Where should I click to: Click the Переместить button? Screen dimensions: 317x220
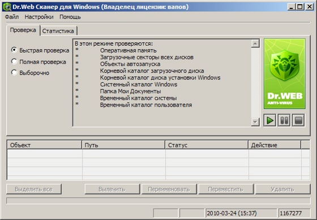pyautogui.click(x=226, y=189)
